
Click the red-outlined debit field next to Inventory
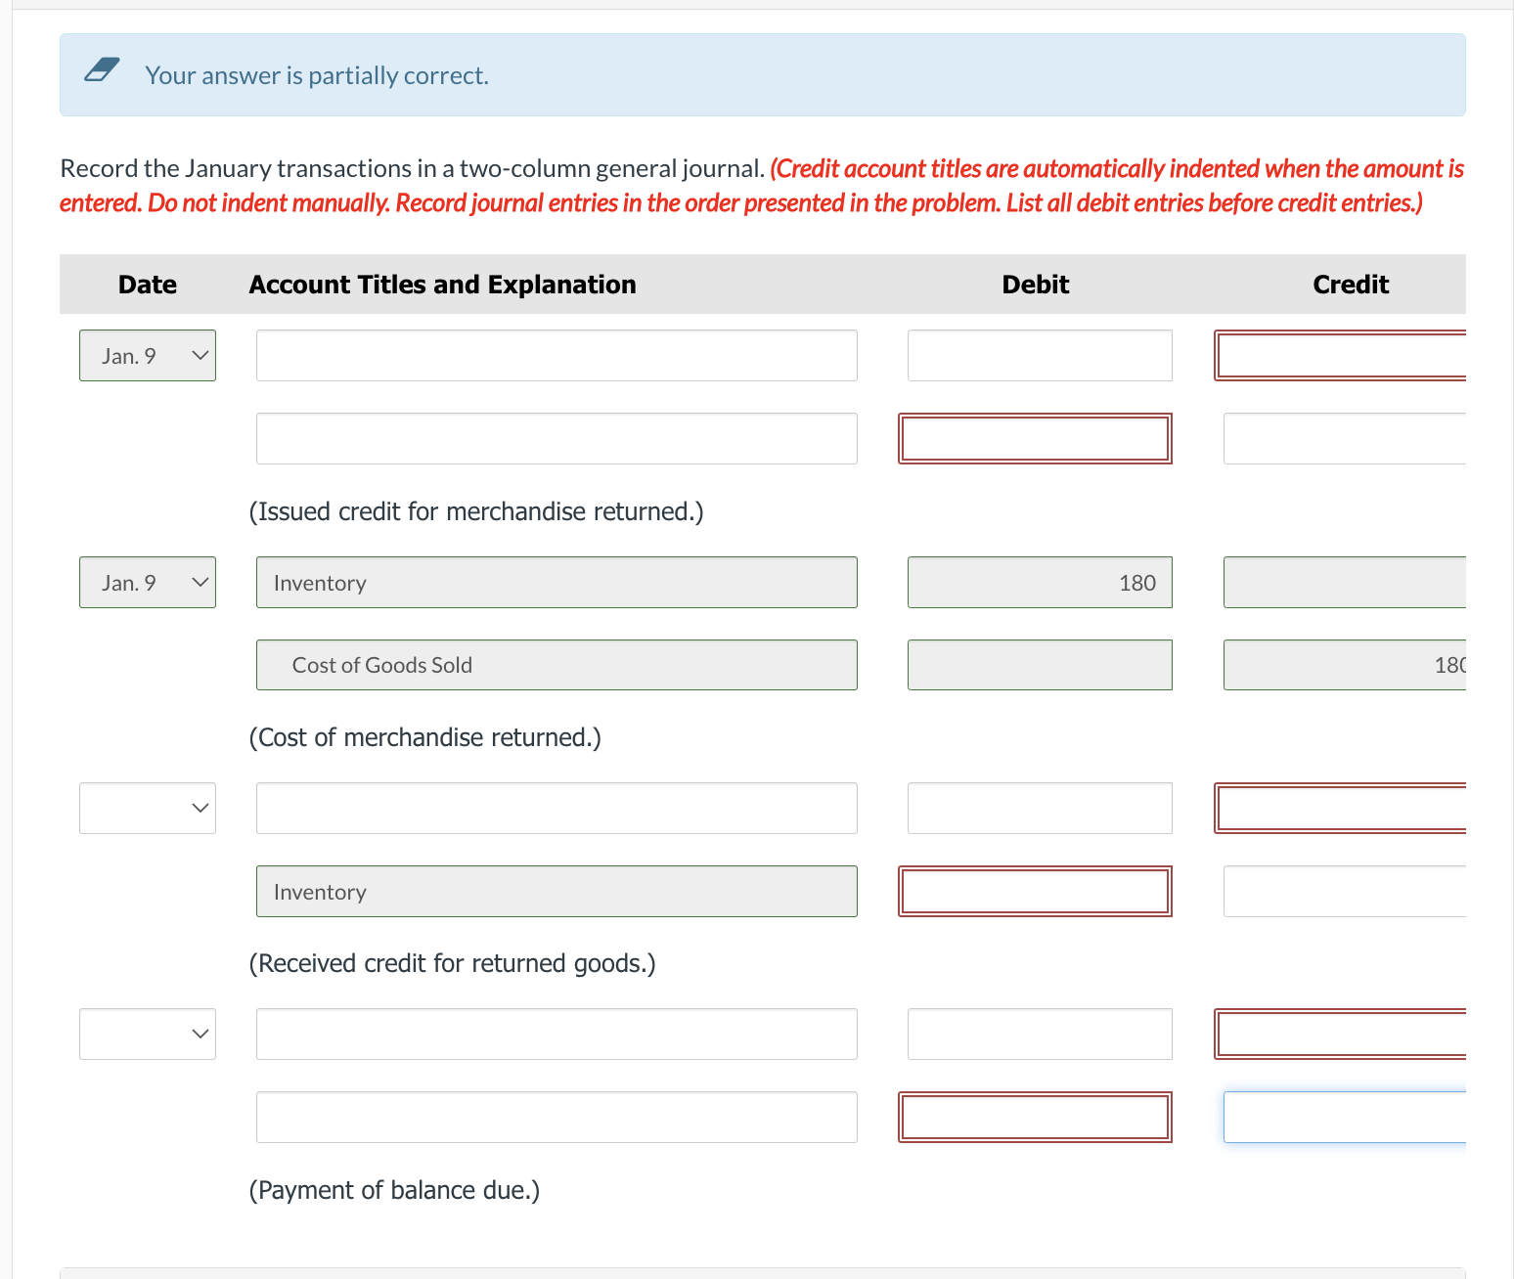1035,891
